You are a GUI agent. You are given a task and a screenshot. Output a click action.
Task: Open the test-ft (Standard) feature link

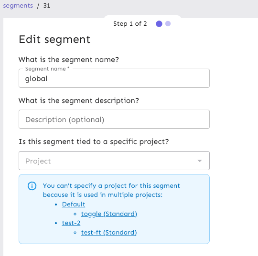coord(109,232)
